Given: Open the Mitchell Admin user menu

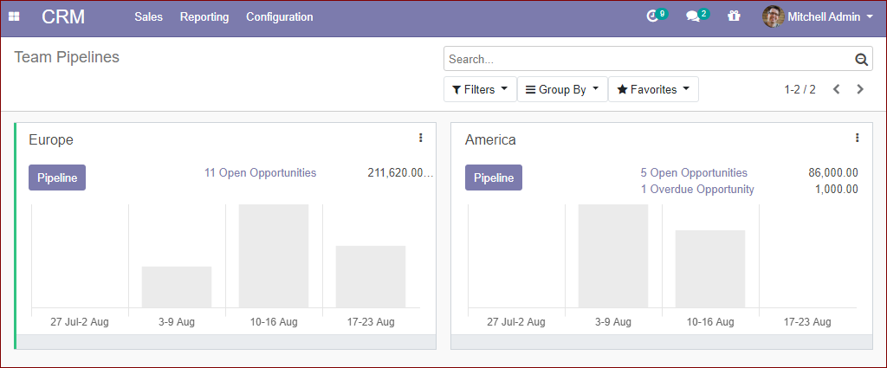Looking at the screenshot, I should point(818,17).
